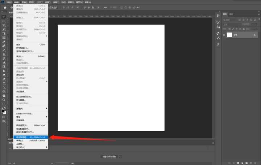Screen dimensions: 261x165
Task: Select the Hand tool
Action: (x=4, y=96)
